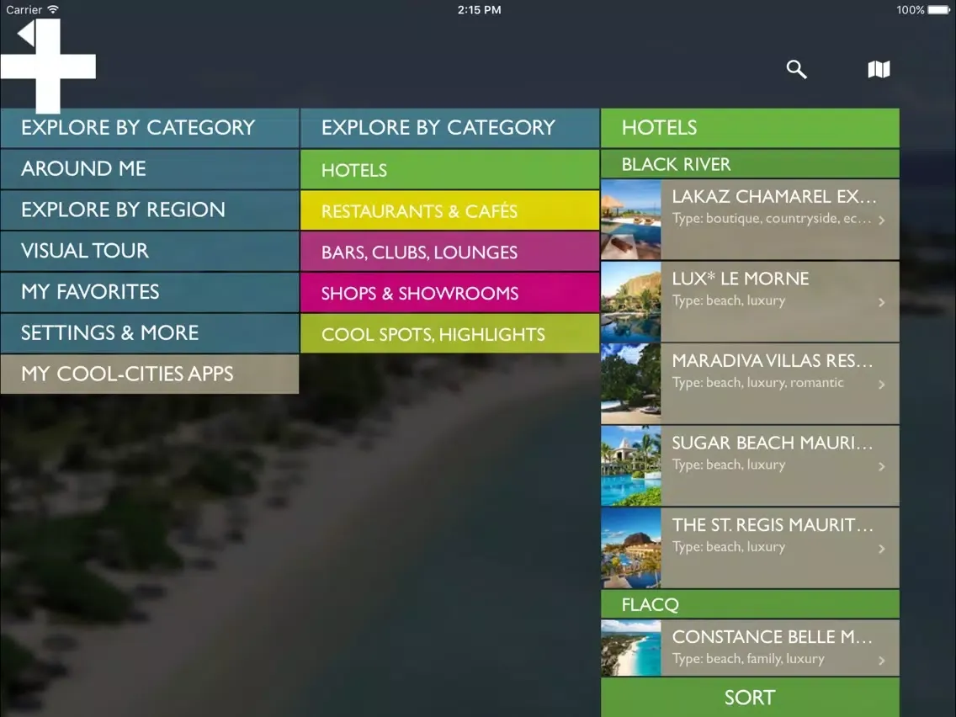Select Shops & Showrooms category
This screenshot has height=717, width=956.
[x=450, y=293]
